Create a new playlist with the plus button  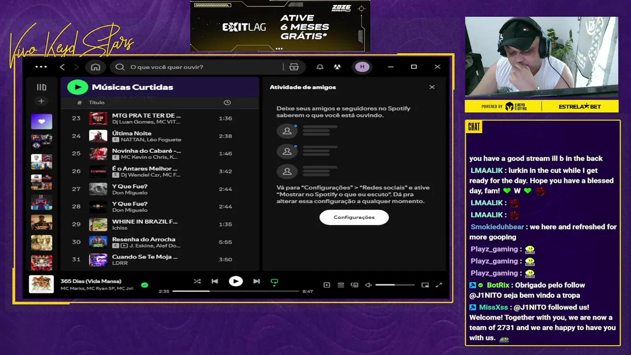(41, 101)
